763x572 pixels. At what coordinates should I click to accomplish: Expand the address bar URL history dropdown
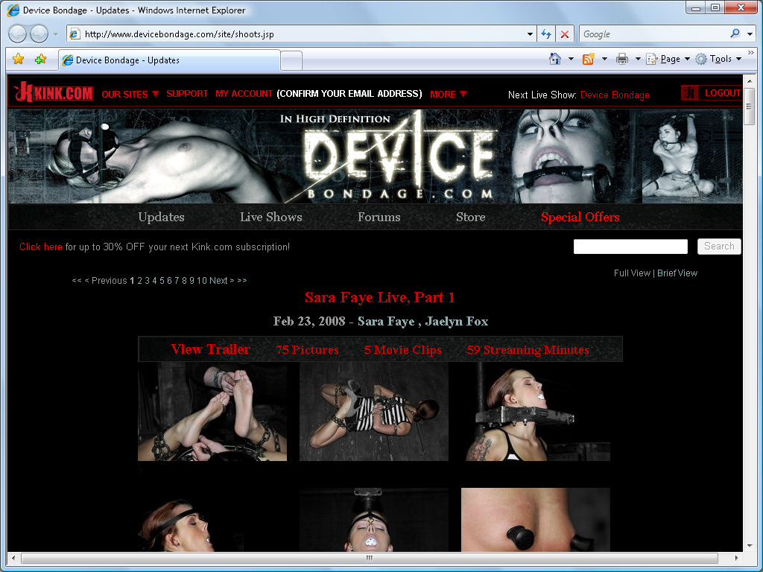pos(530,34)
